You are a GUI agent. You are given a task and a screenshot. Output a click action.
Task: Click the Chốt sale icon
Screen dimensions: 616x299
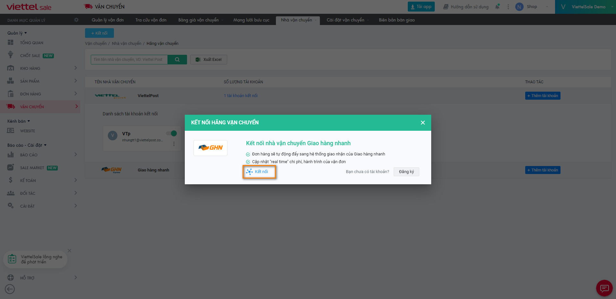click(11, 55)
